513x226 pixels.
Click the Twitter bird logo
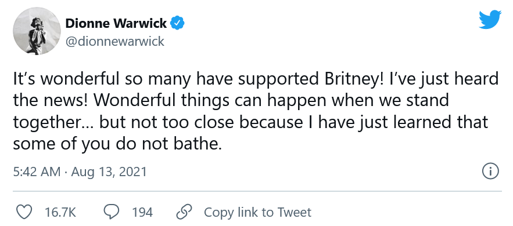point(490,20)
